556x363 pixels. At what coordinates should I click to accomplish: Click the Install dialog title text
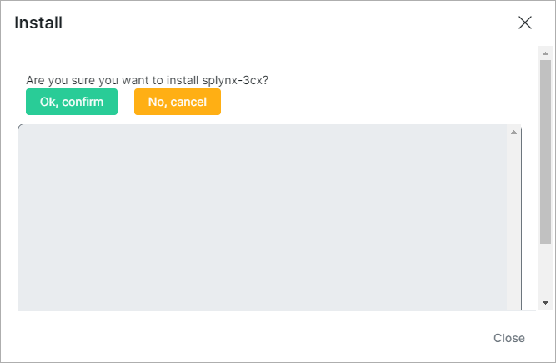tap(38, 23)
